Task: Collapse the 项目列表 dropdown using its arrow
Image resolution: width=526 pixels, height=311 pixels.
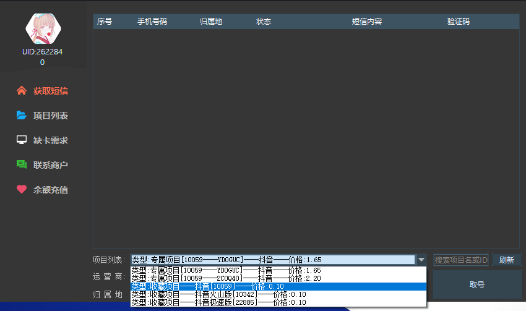Action: (421, 260)
